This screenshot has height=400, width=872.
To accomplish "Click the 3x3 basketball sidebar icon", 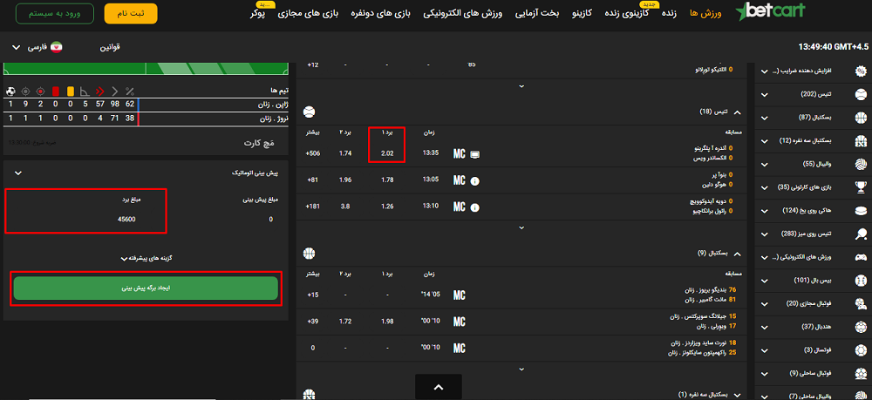I will [x=861, y=141].
